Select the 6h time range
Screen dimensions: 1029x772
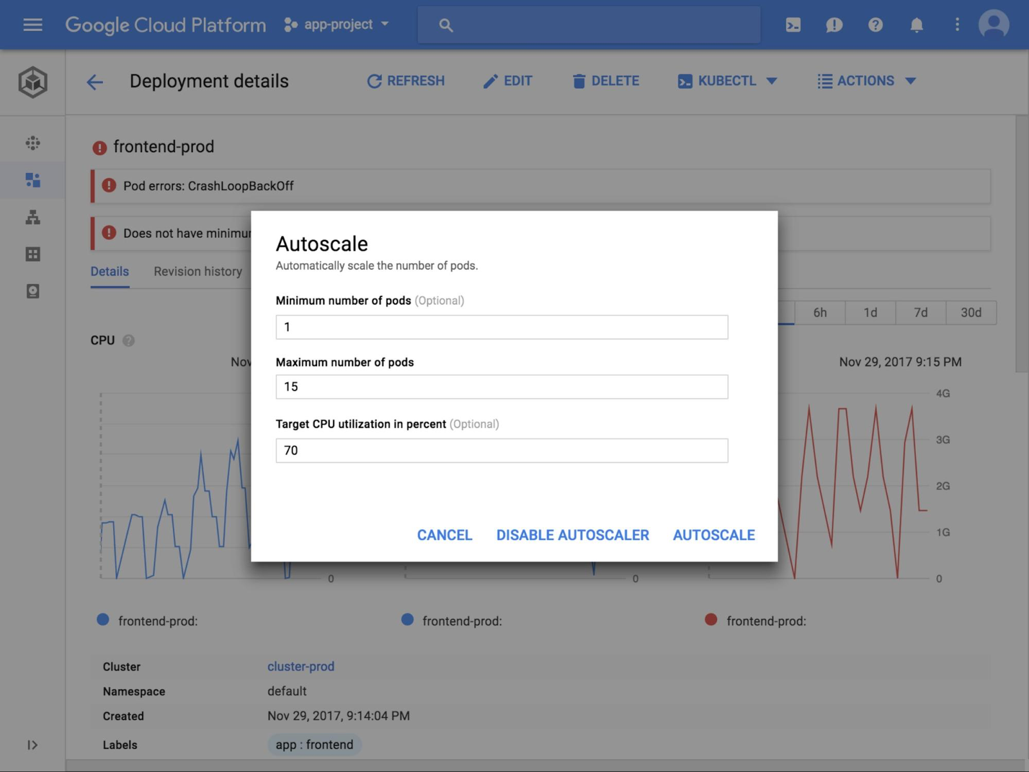tap(820, 312)
